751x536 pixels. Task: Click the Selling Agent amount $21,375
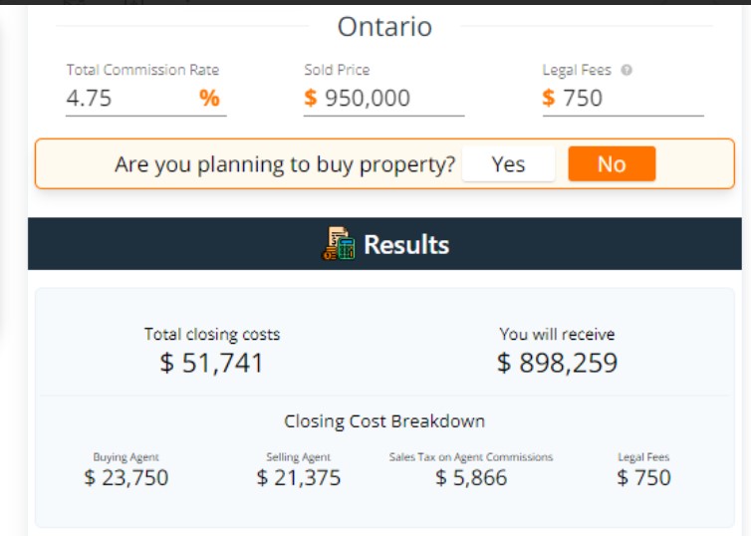[298, 478]
